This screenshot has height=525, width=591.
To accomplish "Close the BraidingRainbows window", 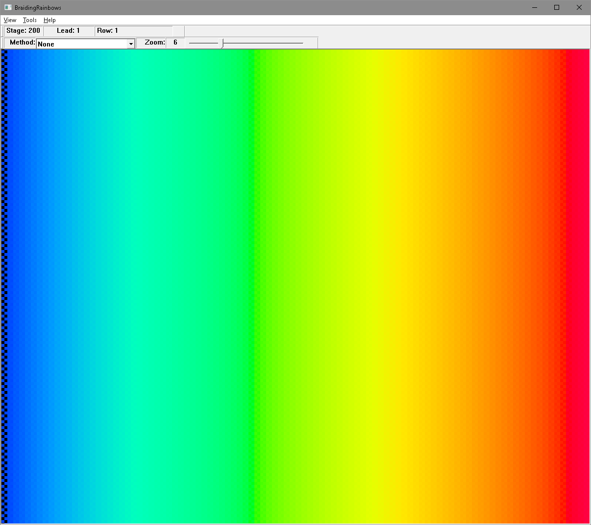I will point(579,7).
